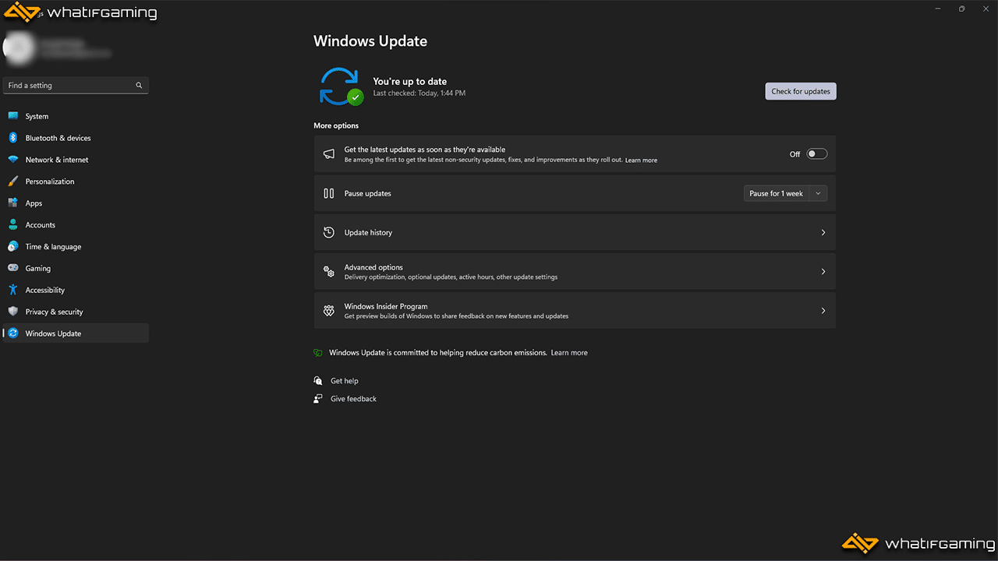
Task: Select Accounts in sidebar
Action: (76, 224)
